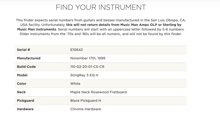
Task: Click the sentence about '70s and '80s instruments
Action: 101,34
